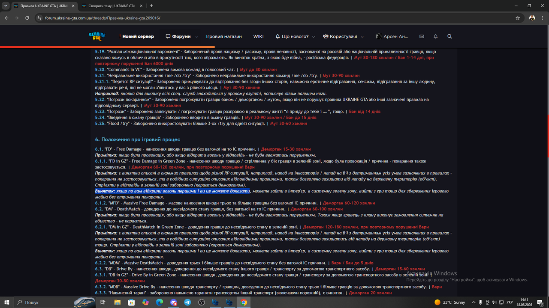The image size is (549, 308).
Task: Click the 'Бан від 14 днів' penalty text
Action: 365,111
